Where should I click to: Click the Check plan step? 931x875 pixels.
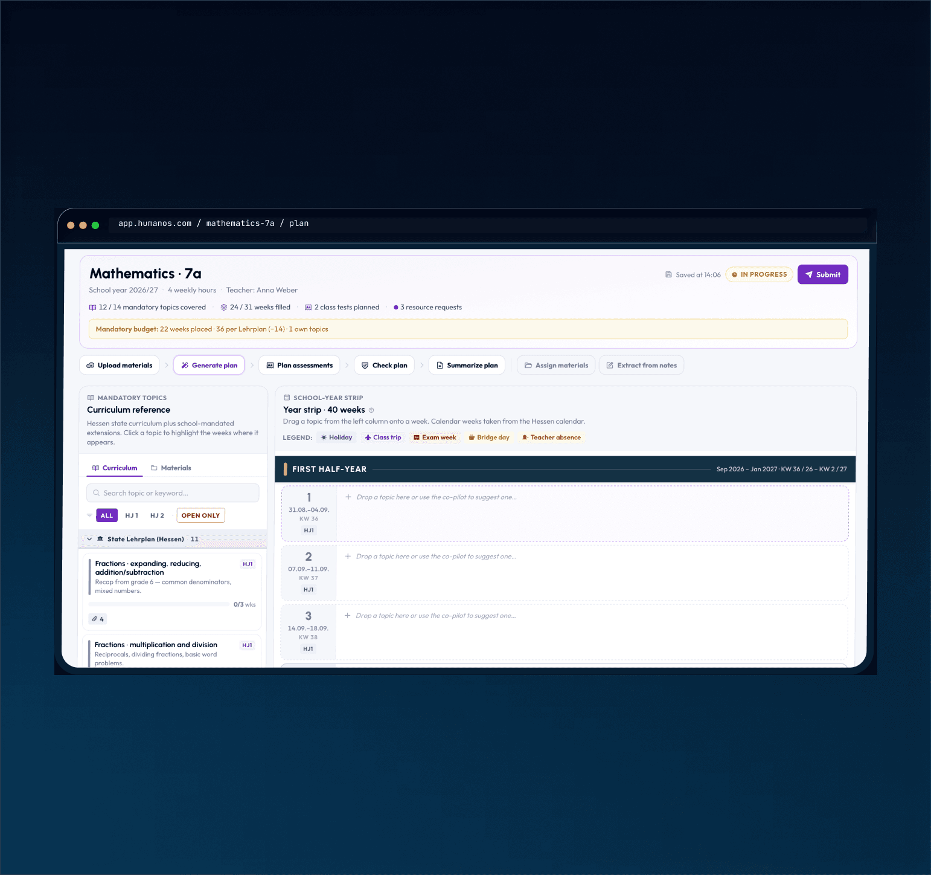[x=384, y=365]
